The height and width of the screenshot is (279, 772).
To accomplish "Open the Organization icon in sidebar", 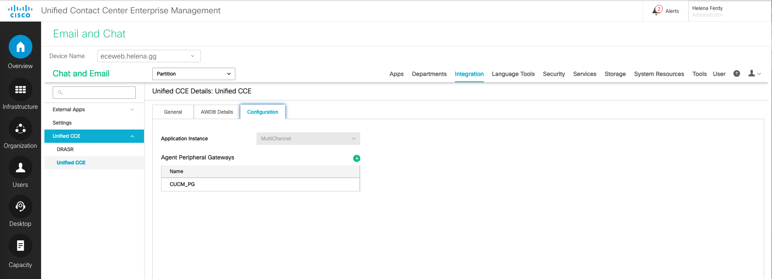I will tap(20, 129).
